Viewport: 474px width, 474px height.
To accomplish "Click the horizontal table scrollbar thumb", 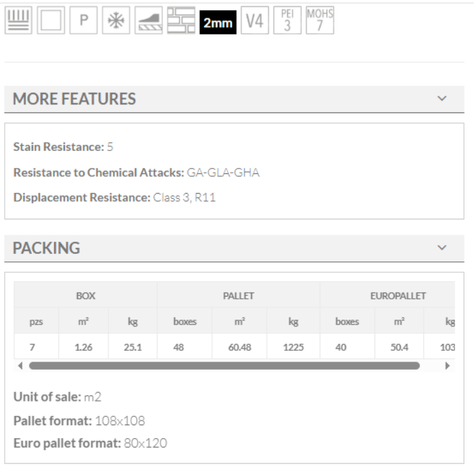I will pos(223,366).
